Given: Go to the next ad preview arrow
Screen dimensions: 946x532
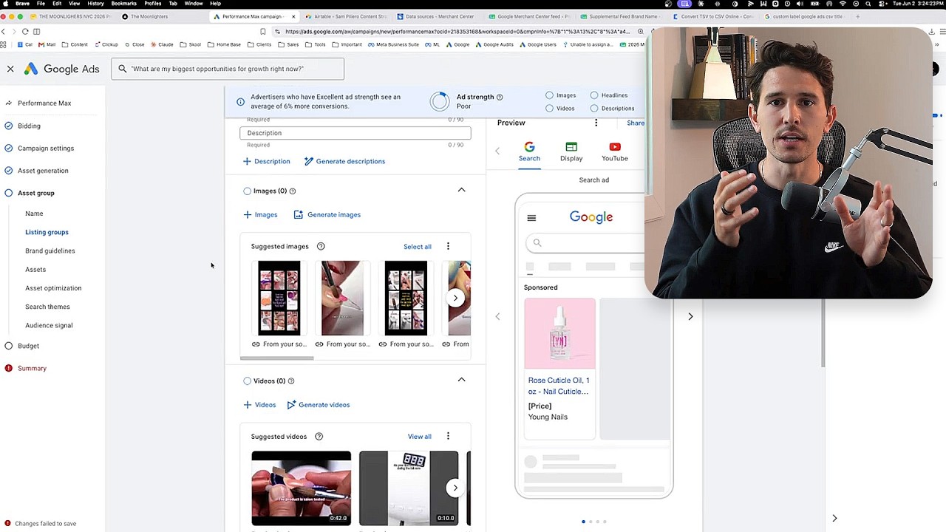Looking at the screenshot, I should click(x=690, y=316).
